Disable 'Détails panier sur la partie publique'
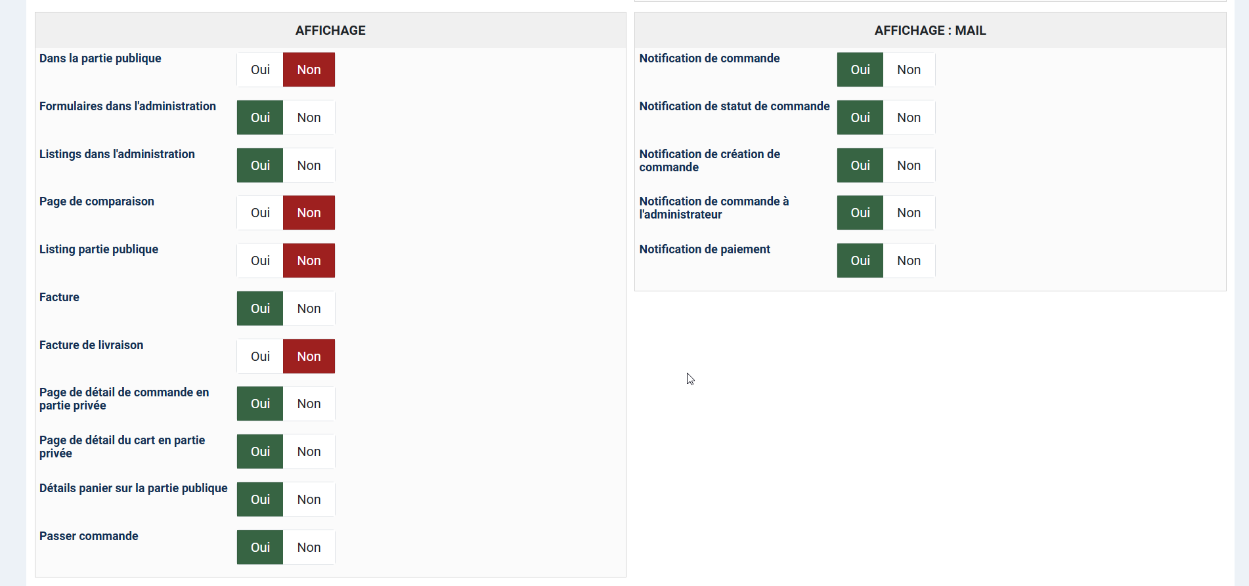Viewport: 1249px width, 586px height. 309,499
